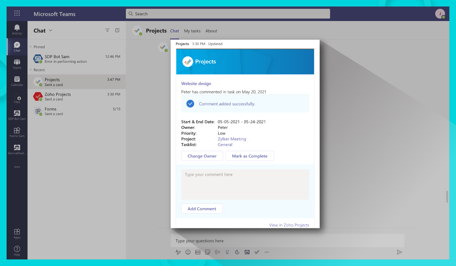The width and height of the screenshot is (456, 266).
Task: Select the Projects chat in Recent
Action: [x=77, y=82]
